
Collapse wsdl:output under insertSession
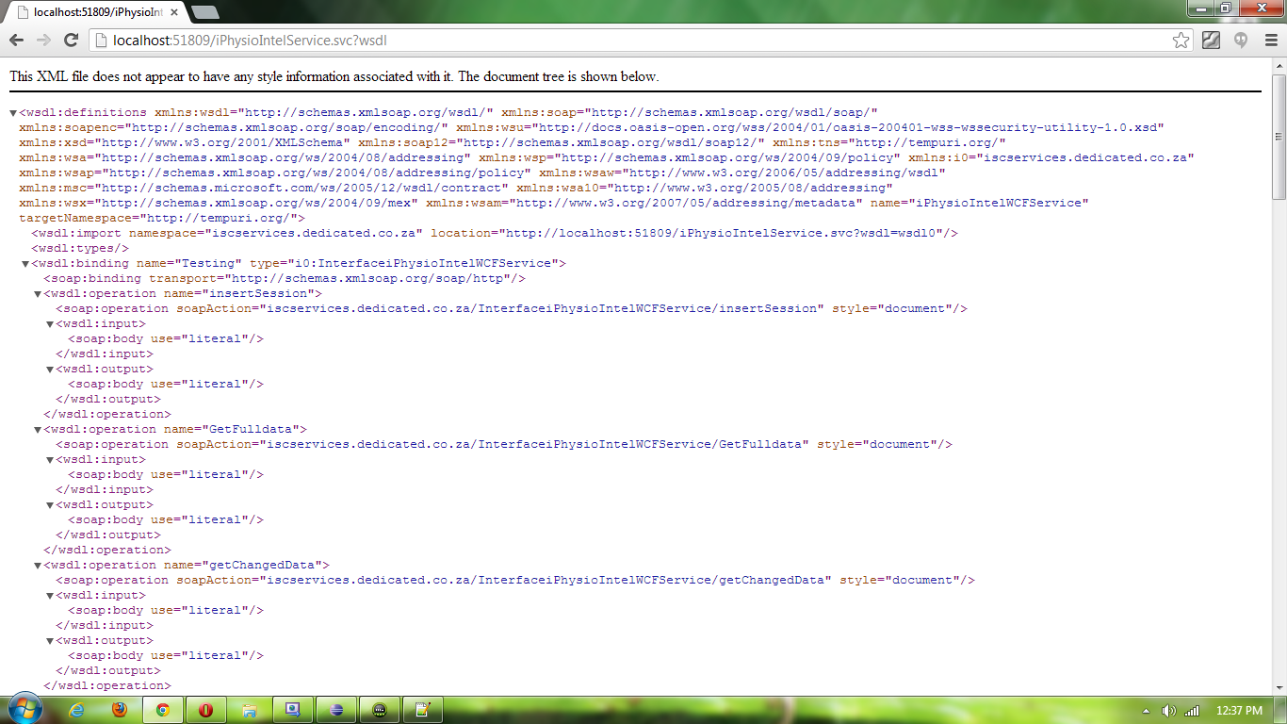[x=50, y=370]
